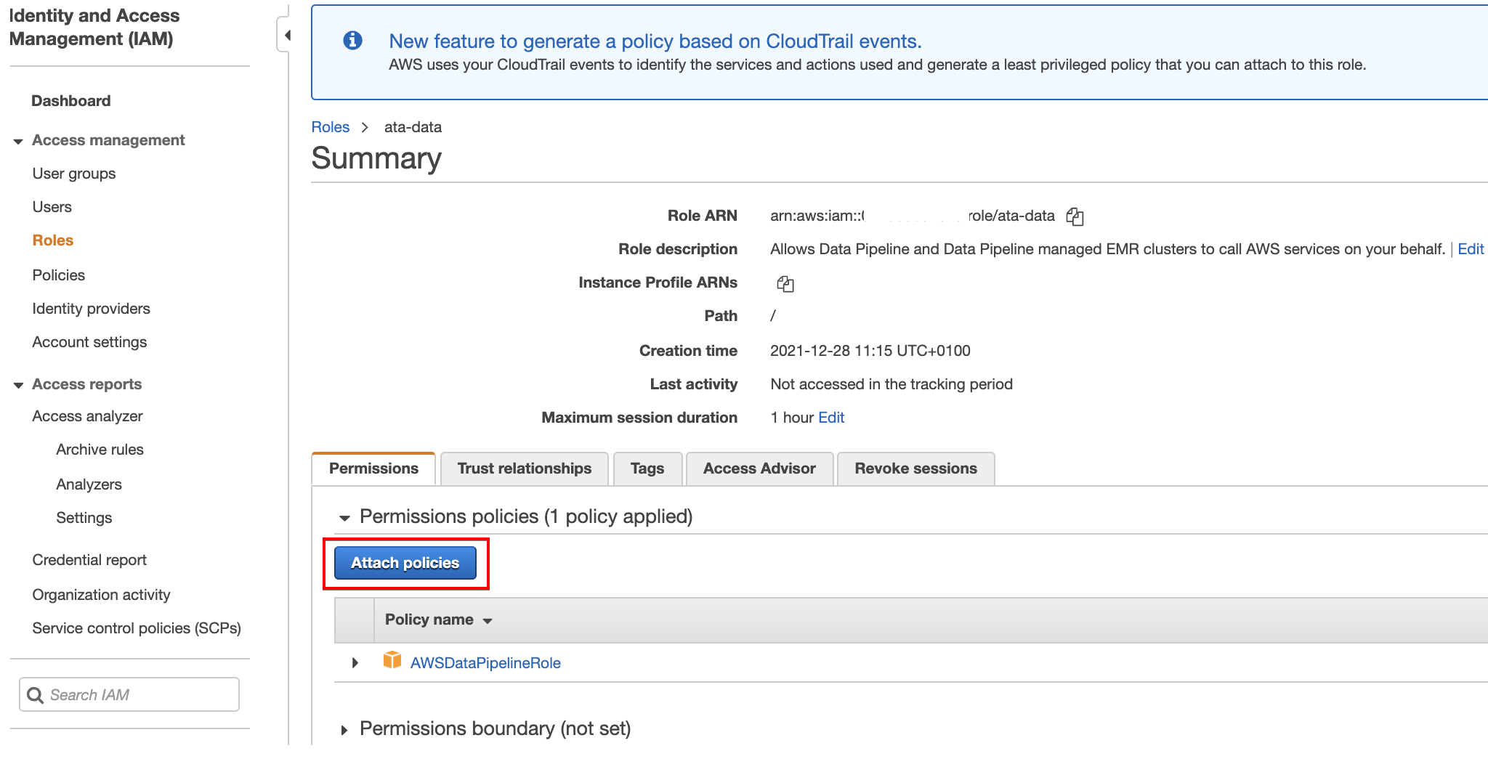Switch to the Permissions tab
This screenshot has height=767, width=1488.
(373, 468)
